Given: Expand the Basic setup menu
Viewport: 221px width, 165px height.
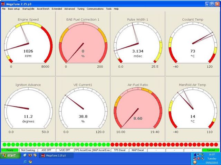Looking at the screenshot, I should (x=14, y=9).
